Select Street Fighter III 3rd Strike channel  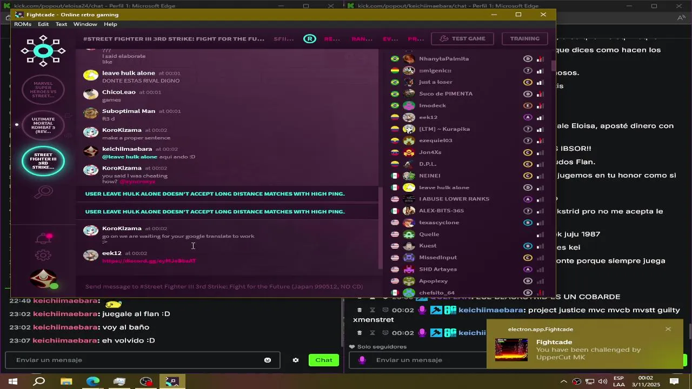[x=43, y=161]
